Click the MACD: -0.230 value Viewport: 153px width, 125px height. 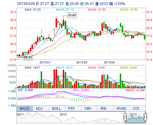click(135, 90)
